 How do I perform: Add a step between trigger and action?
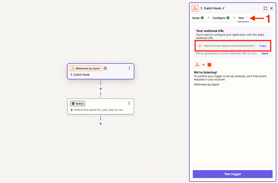click(x=100, y=89)
